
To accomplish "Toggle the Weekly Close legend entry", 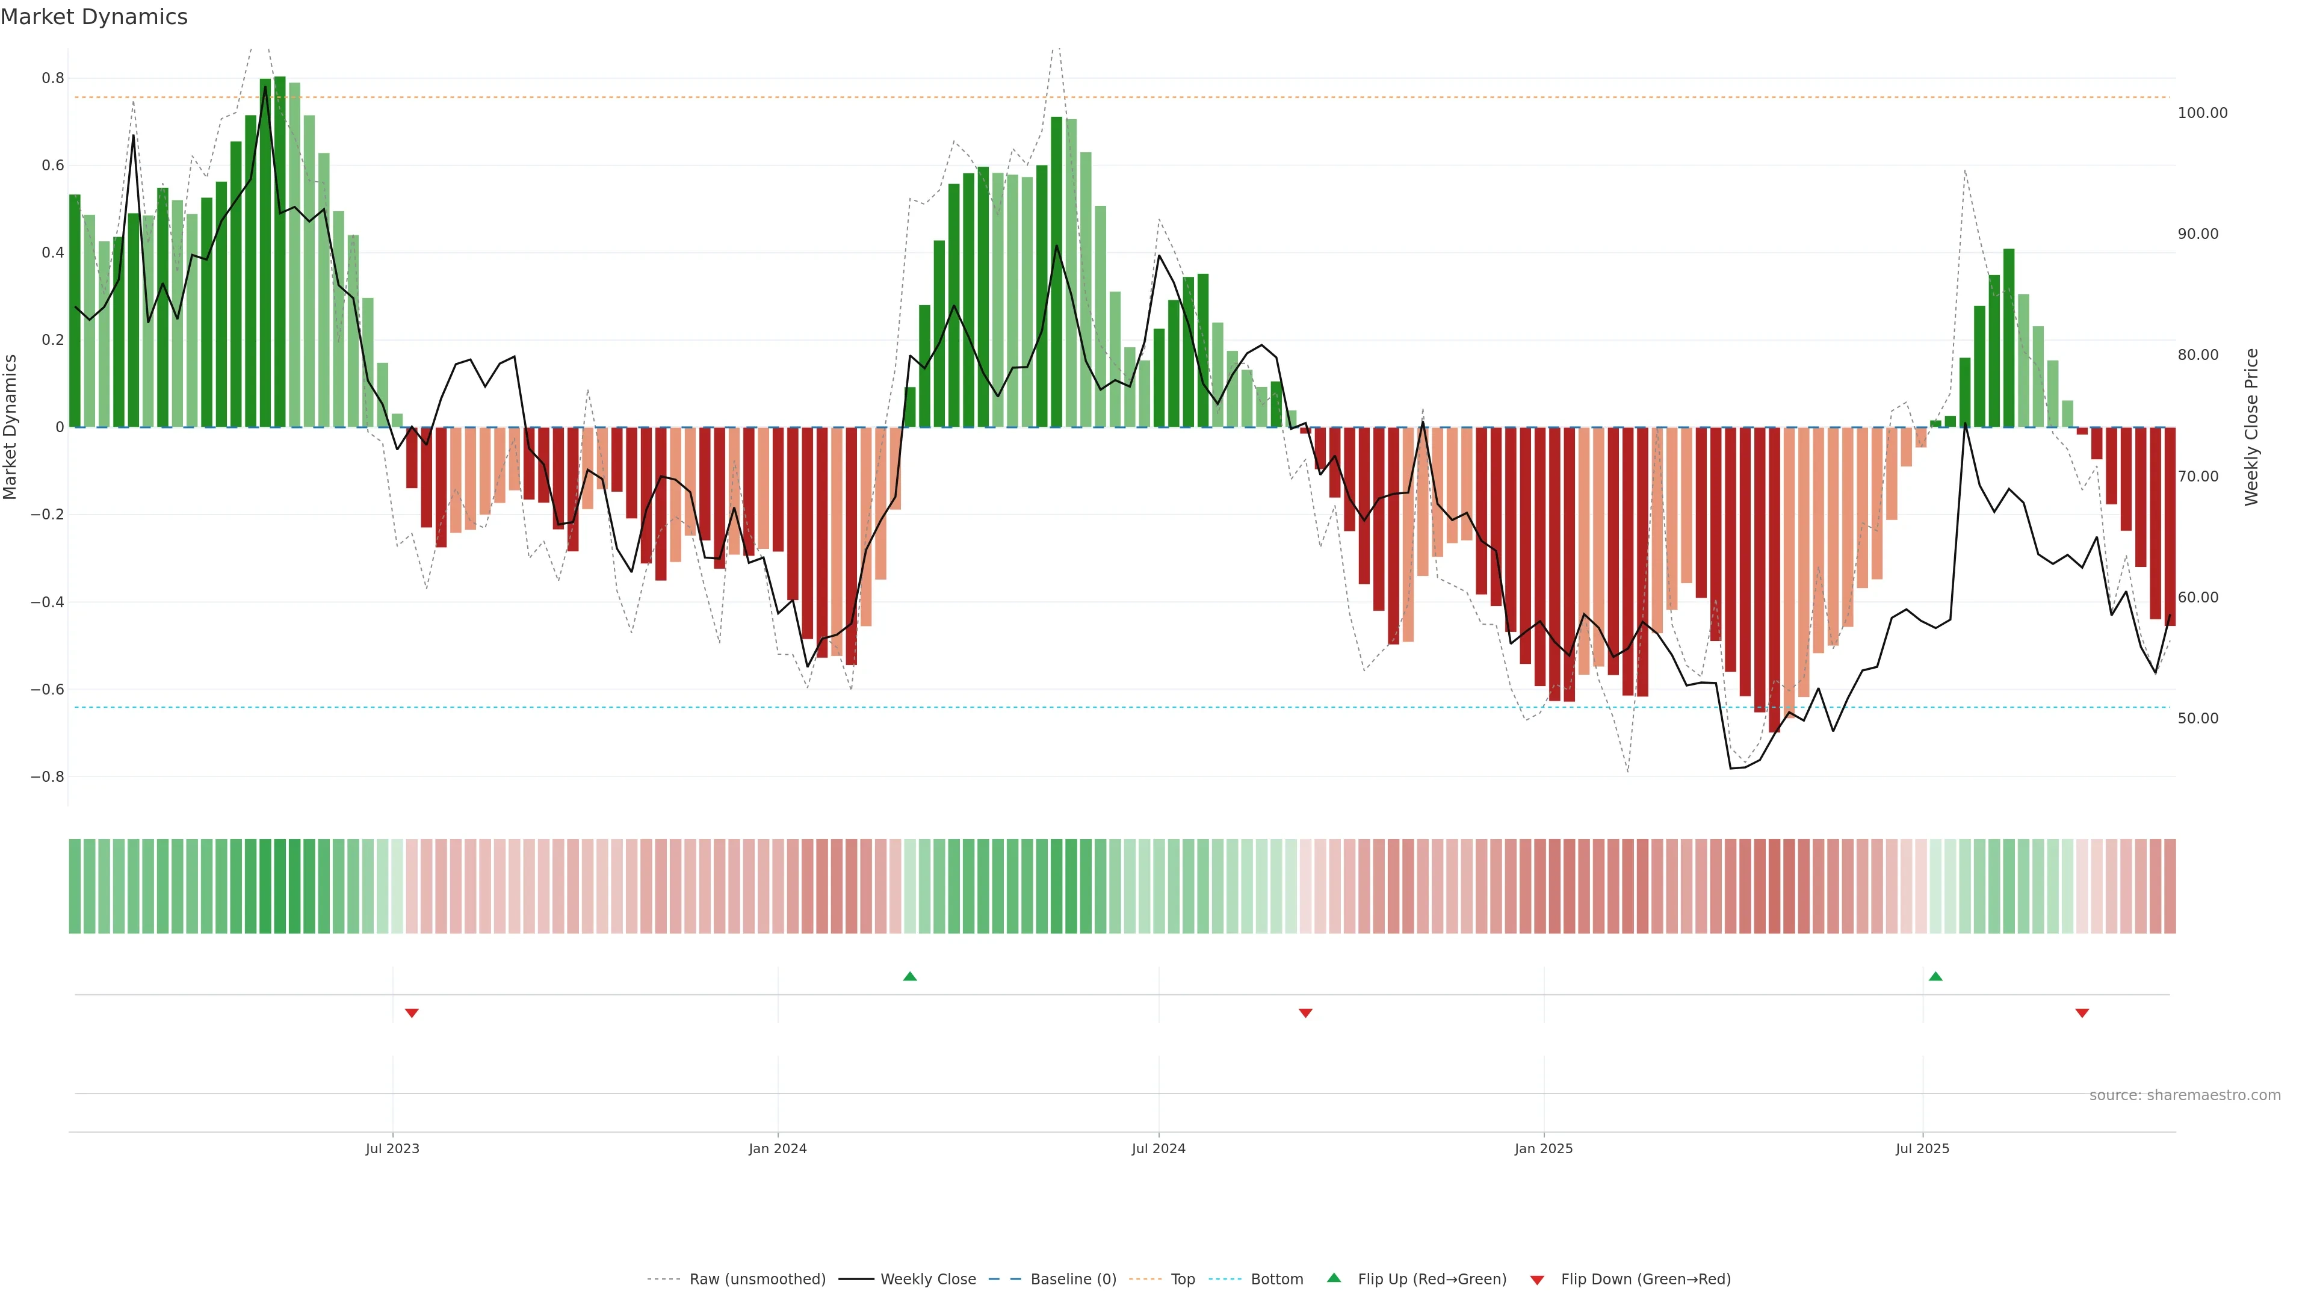I will point(927,1280).
